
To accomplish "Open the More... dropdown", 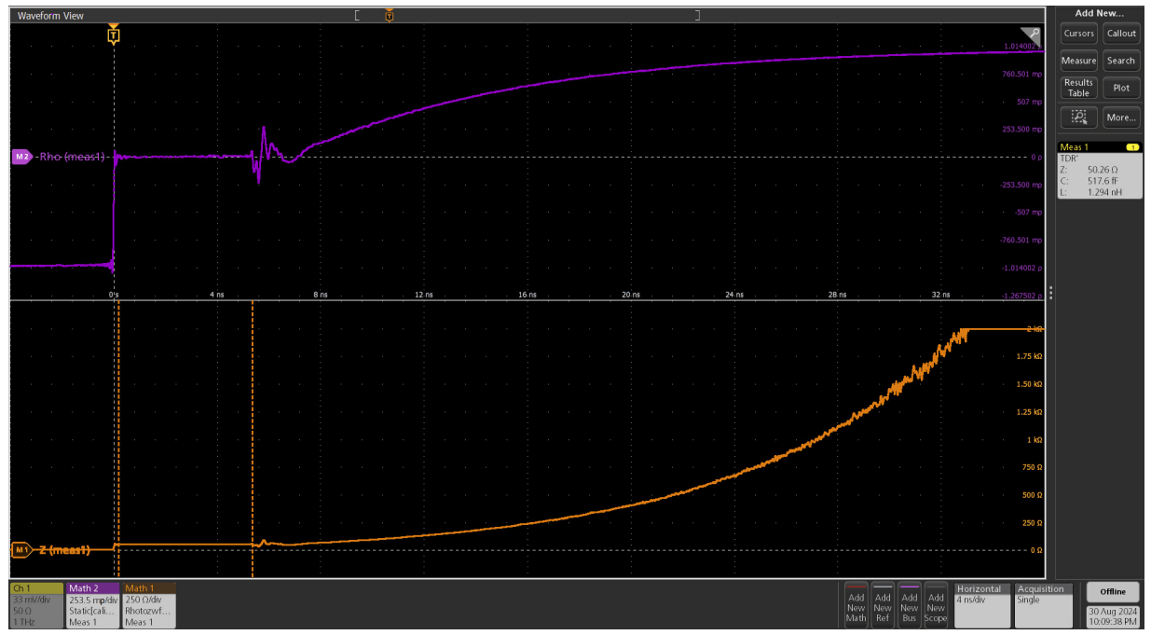I will 1121,117.
